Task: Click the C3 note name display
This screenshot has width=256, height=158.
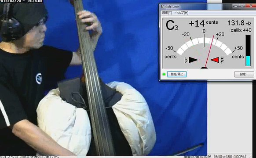Action: pos(172,25)
